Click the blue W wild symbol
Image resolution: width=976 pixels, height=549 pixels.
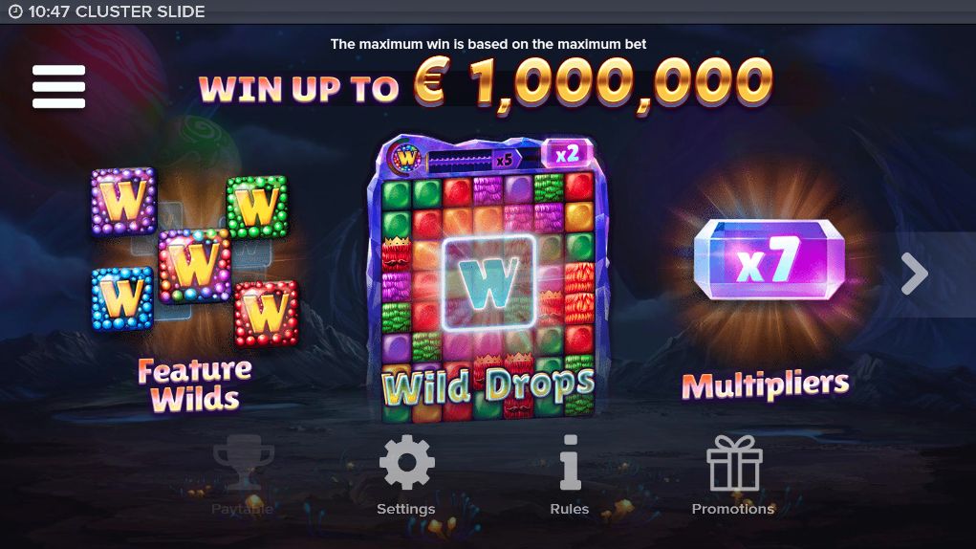click(122, 298)
